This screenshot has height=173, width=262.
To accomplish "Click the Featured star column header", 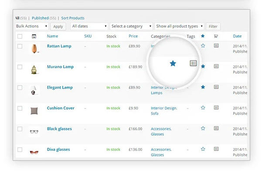I will [x=203, y=36].
